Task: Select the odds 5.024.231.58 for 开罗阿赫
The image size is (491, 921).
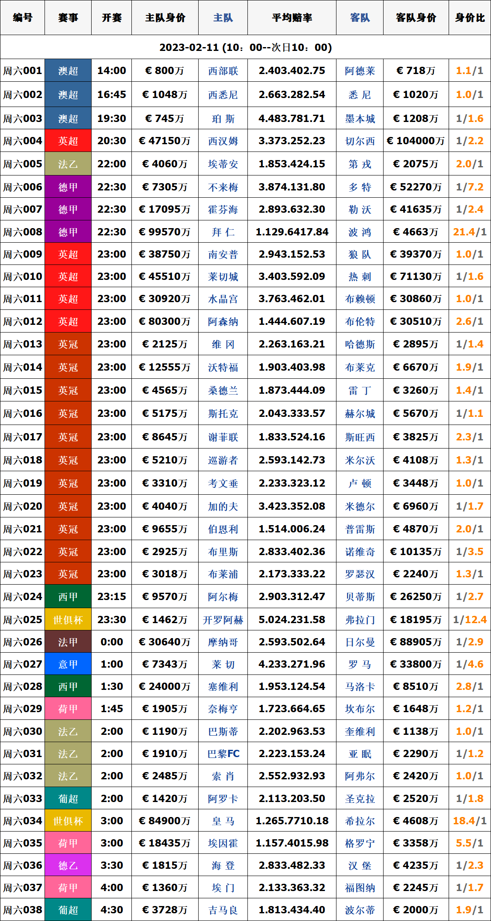Action: tap(292, 620)
